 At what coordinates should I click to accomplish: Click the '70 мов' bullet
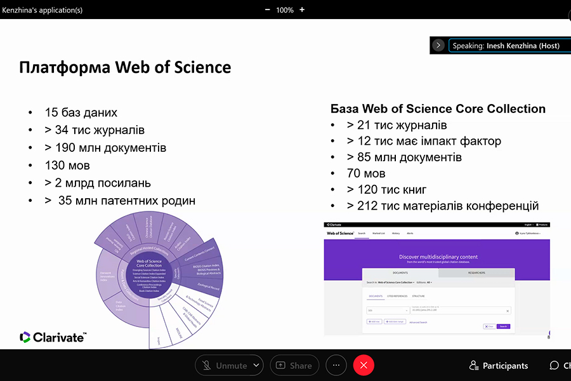pos(366,173)
